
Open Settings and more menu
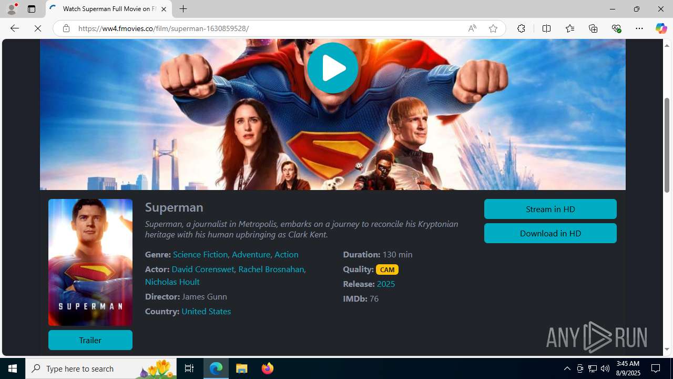639,28
